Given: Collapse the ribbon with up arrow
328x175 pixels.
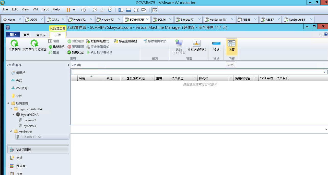Looking at the screenshot, I should click(321, 34).
